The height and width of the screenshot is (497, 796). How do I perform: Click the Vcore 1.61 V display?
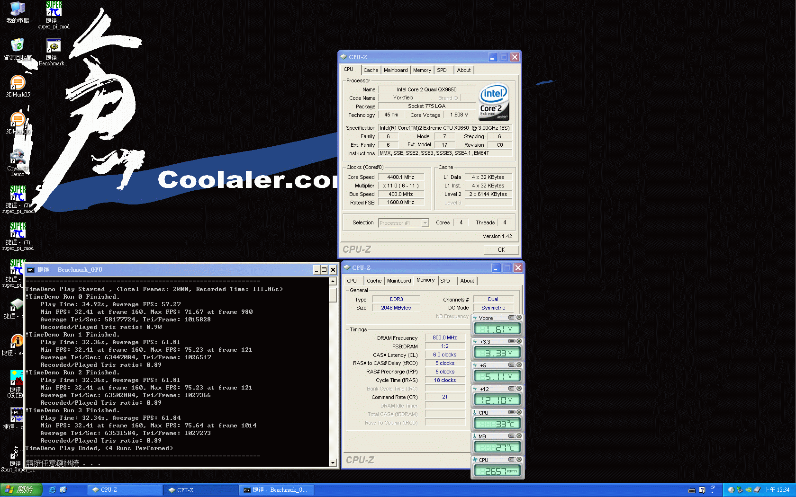(497, 329)
